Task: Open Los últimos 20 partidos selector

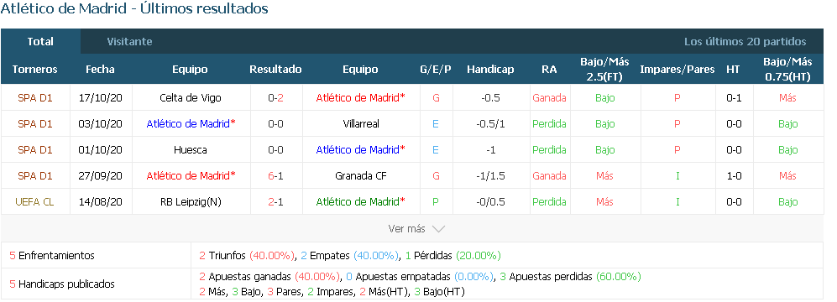Action: 745,42
